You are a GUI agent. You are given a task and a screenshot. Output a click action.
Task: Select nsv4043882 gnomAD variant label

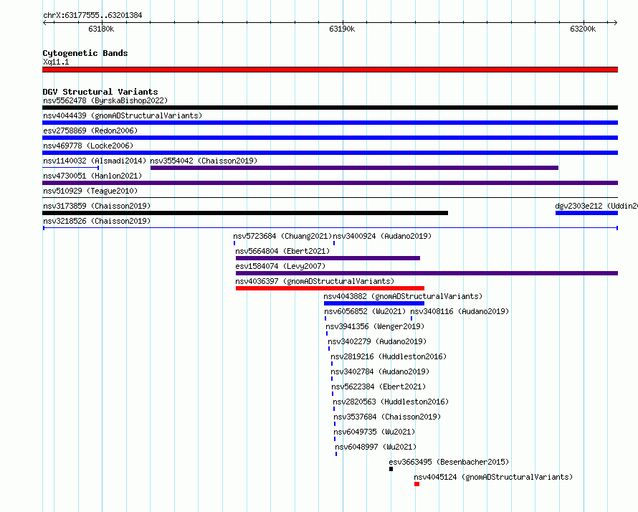403,296
